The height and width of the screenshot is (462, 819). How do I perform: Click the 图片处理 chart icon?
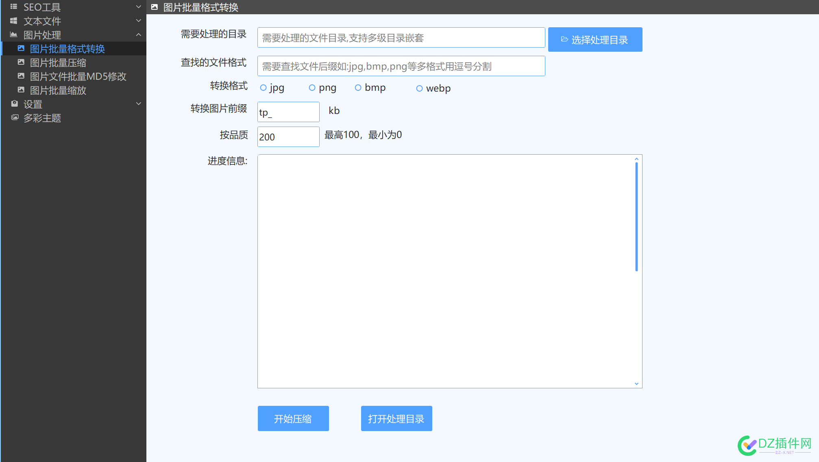coord(13,34)
